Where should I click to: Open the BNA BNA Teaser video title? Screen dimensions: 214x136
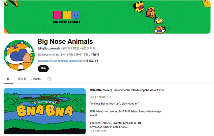point(128,90)
